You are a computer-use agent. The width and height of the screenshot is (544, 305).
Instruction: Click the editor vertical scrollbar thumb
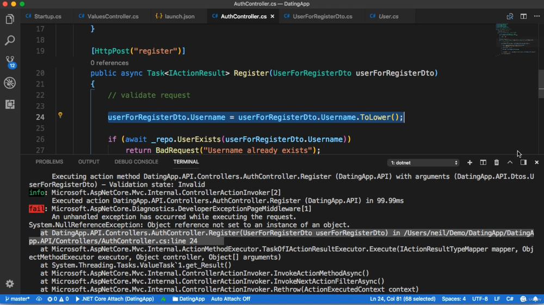tap(541, 84)
